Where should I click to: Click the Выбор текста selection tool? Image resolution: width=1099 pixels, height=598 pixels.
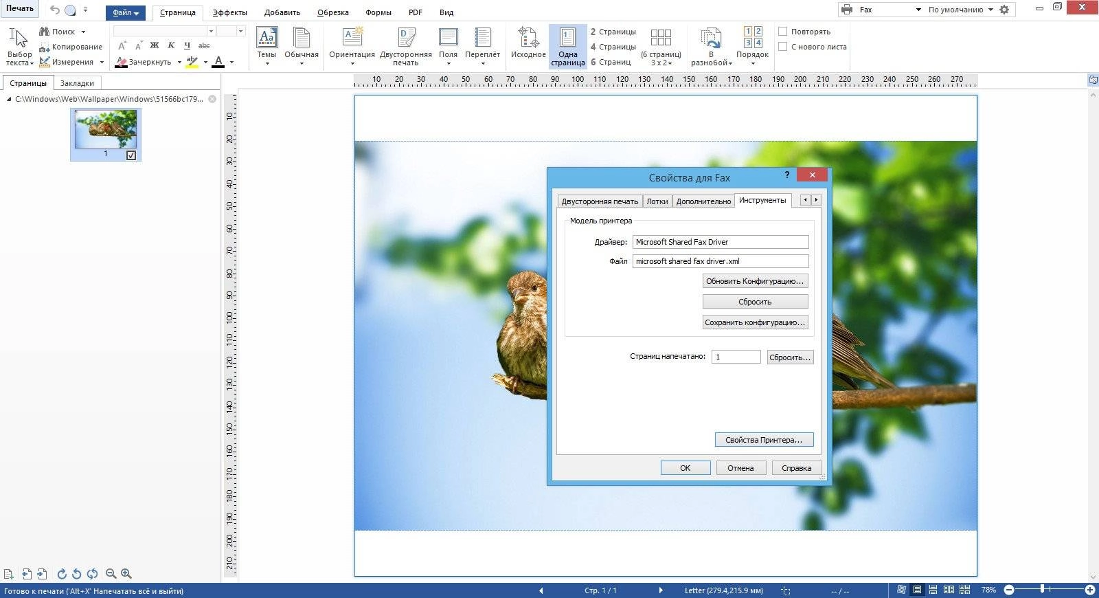[x=19, y=47]
